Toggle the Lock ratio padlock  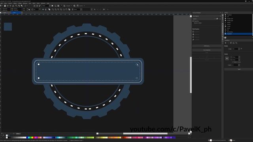click(29, 9)
